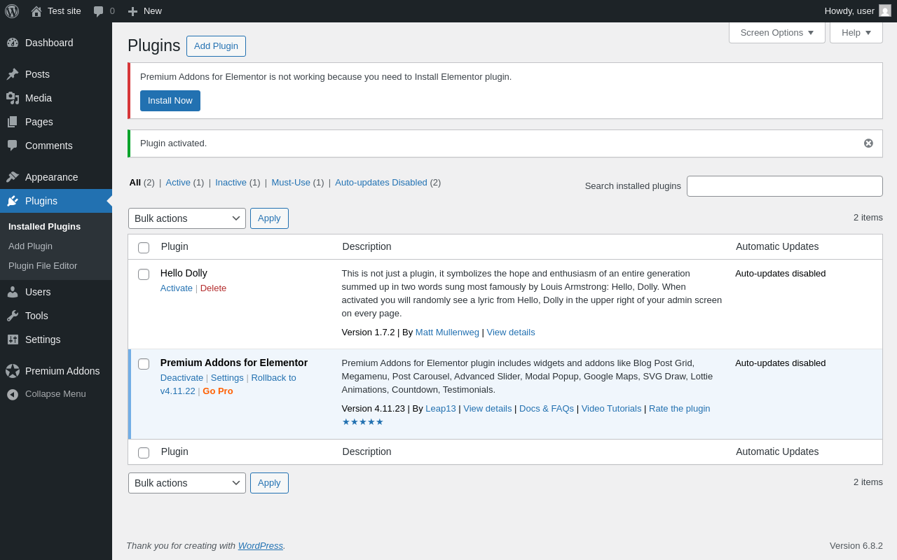Open comments bubble in admin bar
Screen dimensions: 897x560
(x=99, y=11)
